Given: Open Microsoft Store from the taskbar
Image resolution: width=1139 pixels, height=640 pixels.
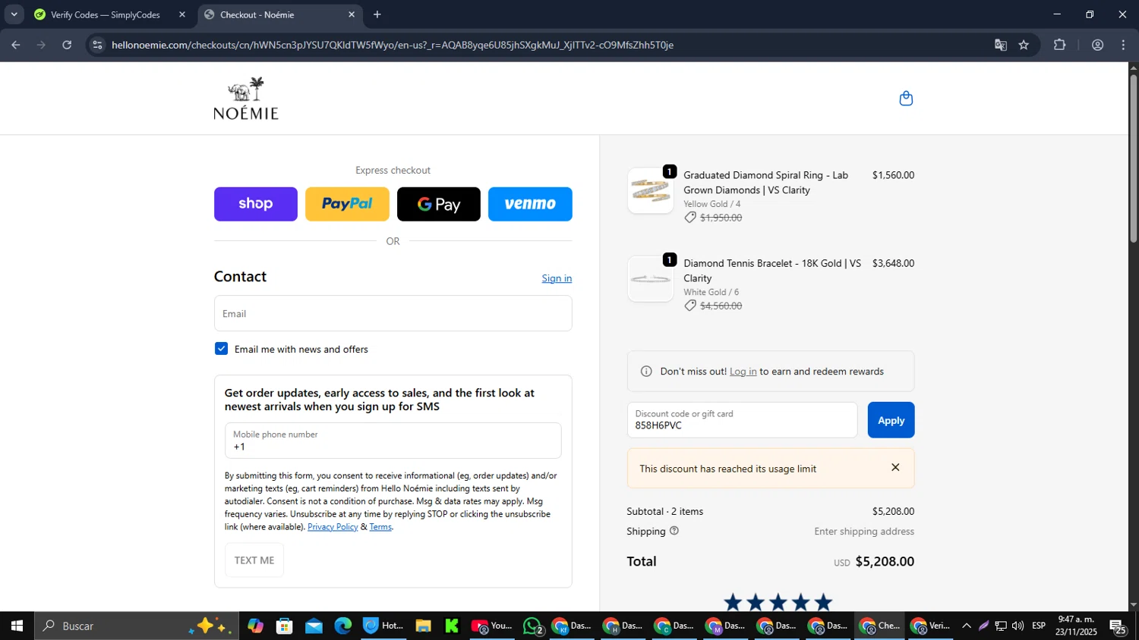Looking at the screenshot, I should click(x=285, y=626).
